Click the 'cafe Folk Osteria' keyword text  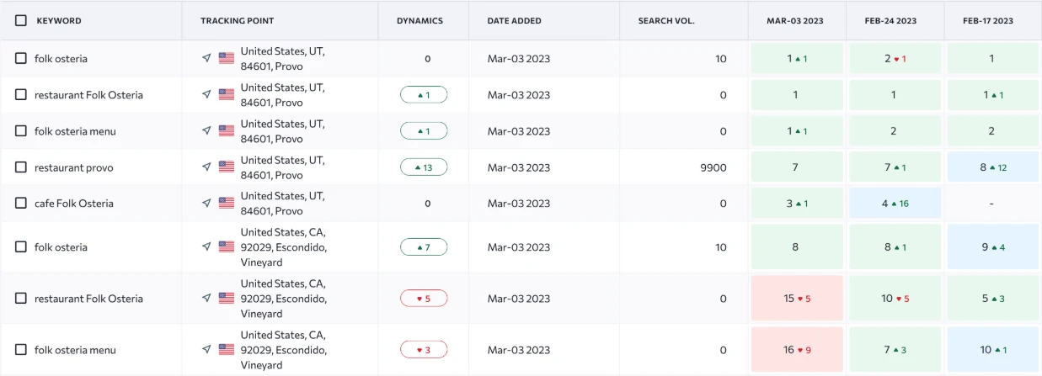74,204
